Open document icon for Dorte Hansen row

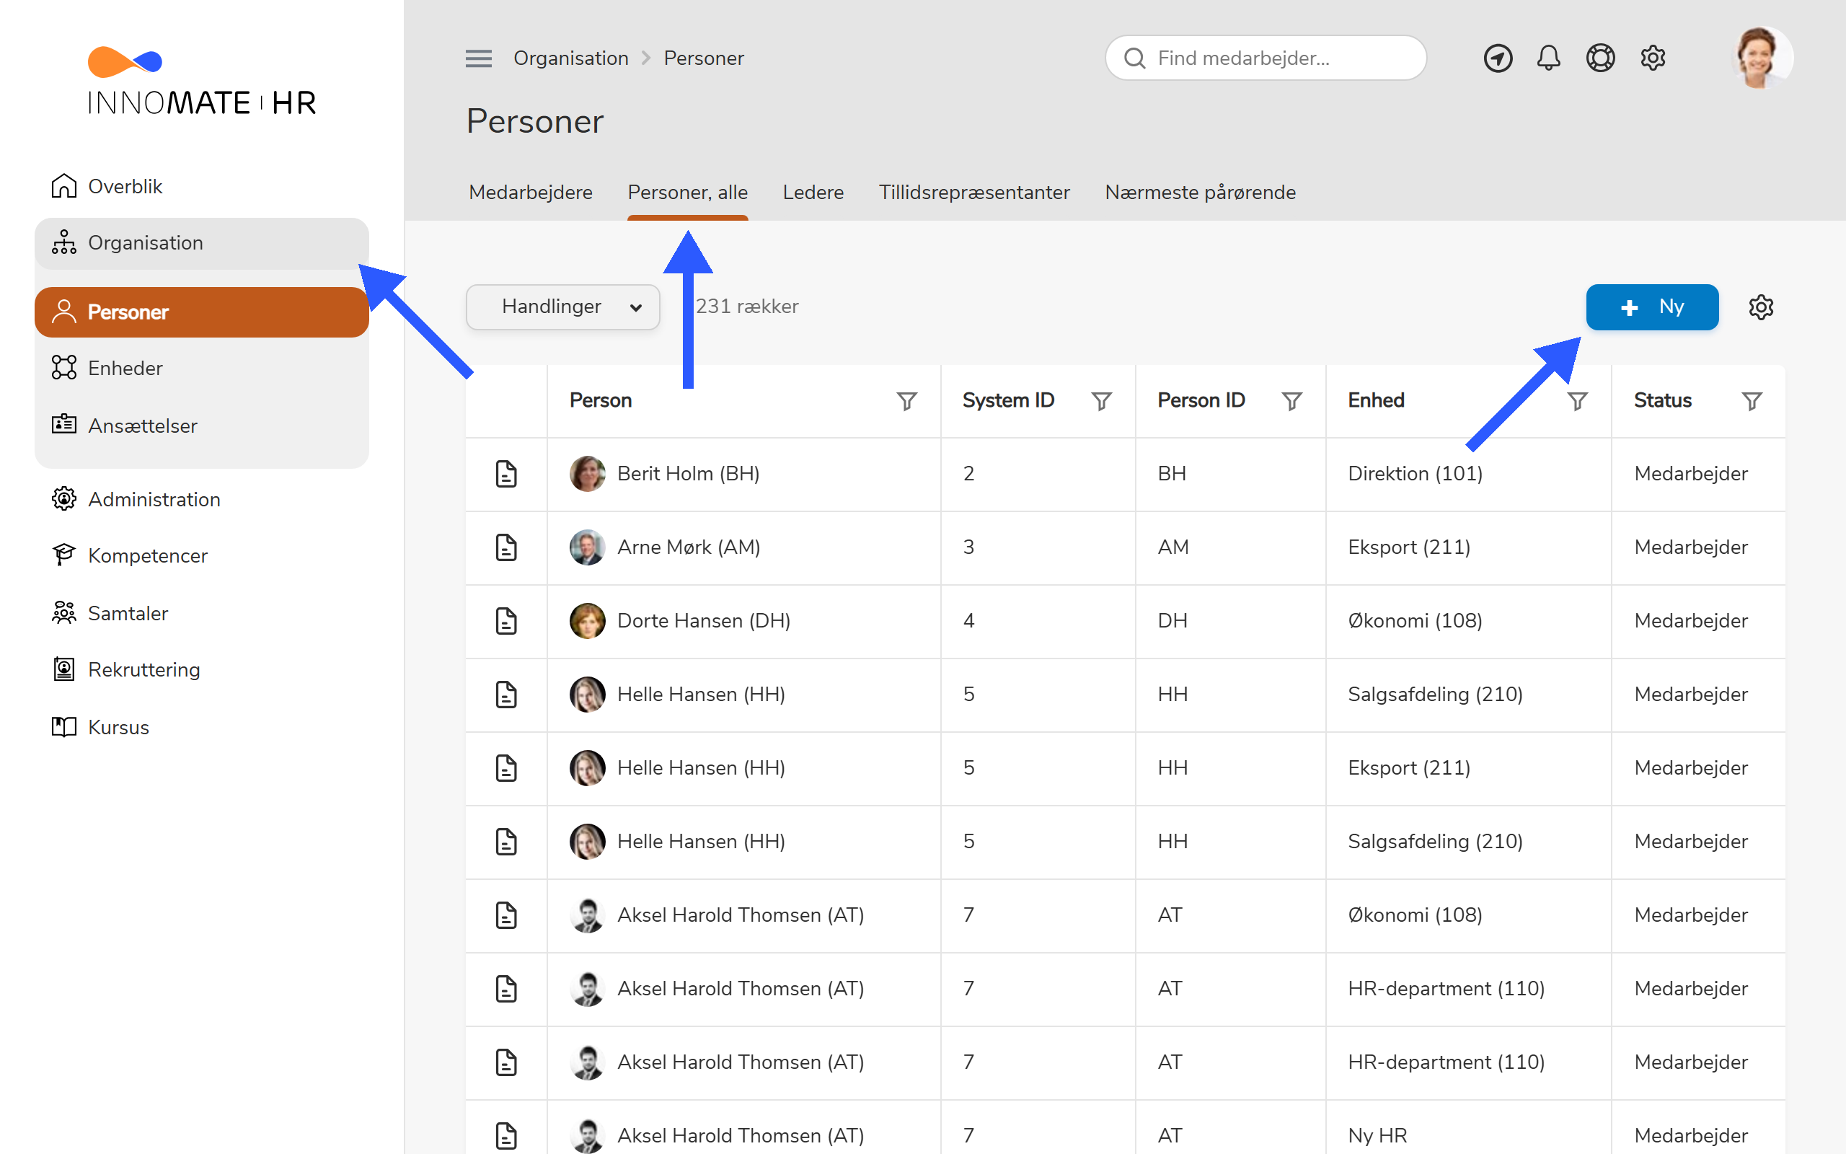505,621
